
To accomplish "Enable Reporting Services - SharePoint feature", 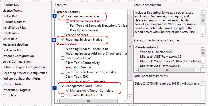I will coord(63,49).
